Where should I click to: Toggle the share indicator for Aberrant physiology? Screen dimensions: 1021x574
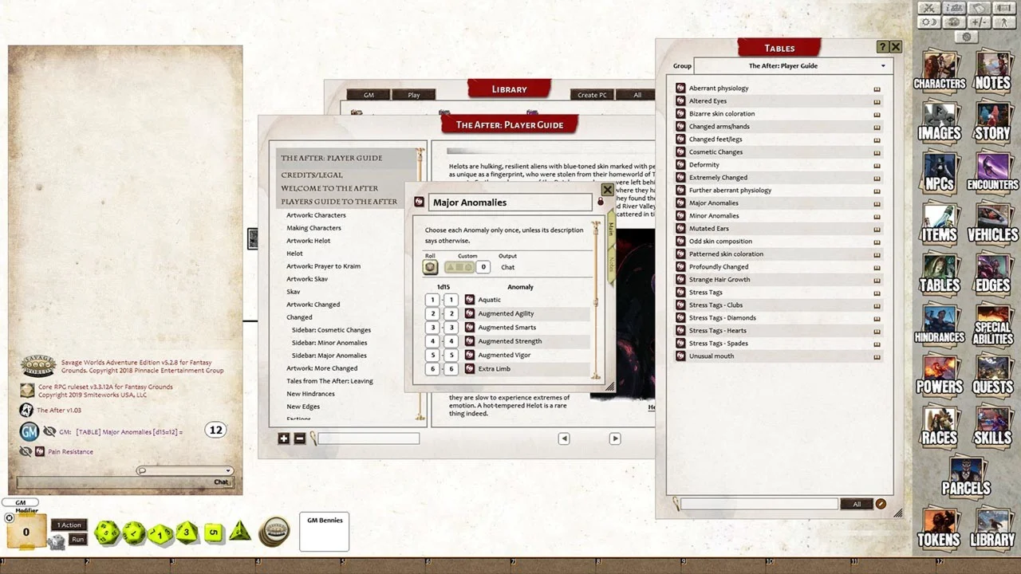877,88
